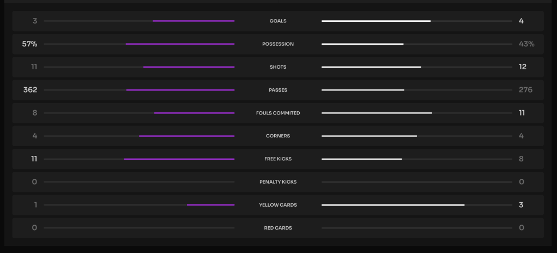557x253 pixels.
Task: Click the white yellow cards bar
Action: tap(393, 205)
